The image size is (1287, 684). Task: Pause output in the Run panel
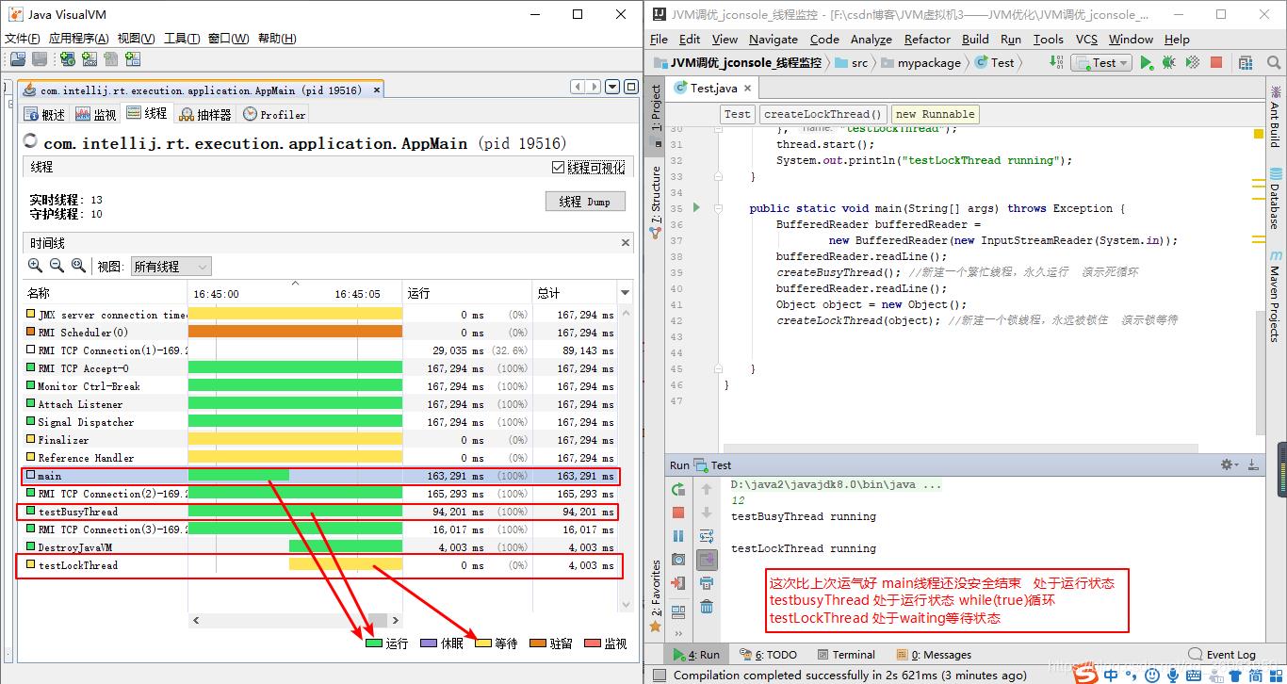(678, 536)
